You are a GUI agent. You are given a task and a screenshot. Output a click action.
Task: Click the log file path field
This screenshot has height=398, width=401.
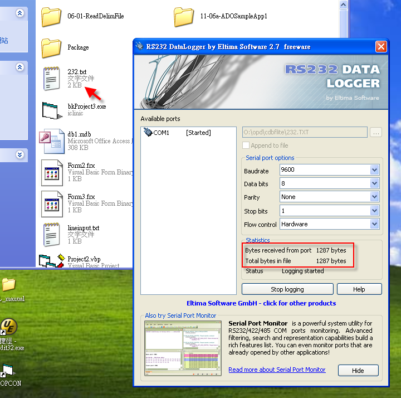(305, 132)
